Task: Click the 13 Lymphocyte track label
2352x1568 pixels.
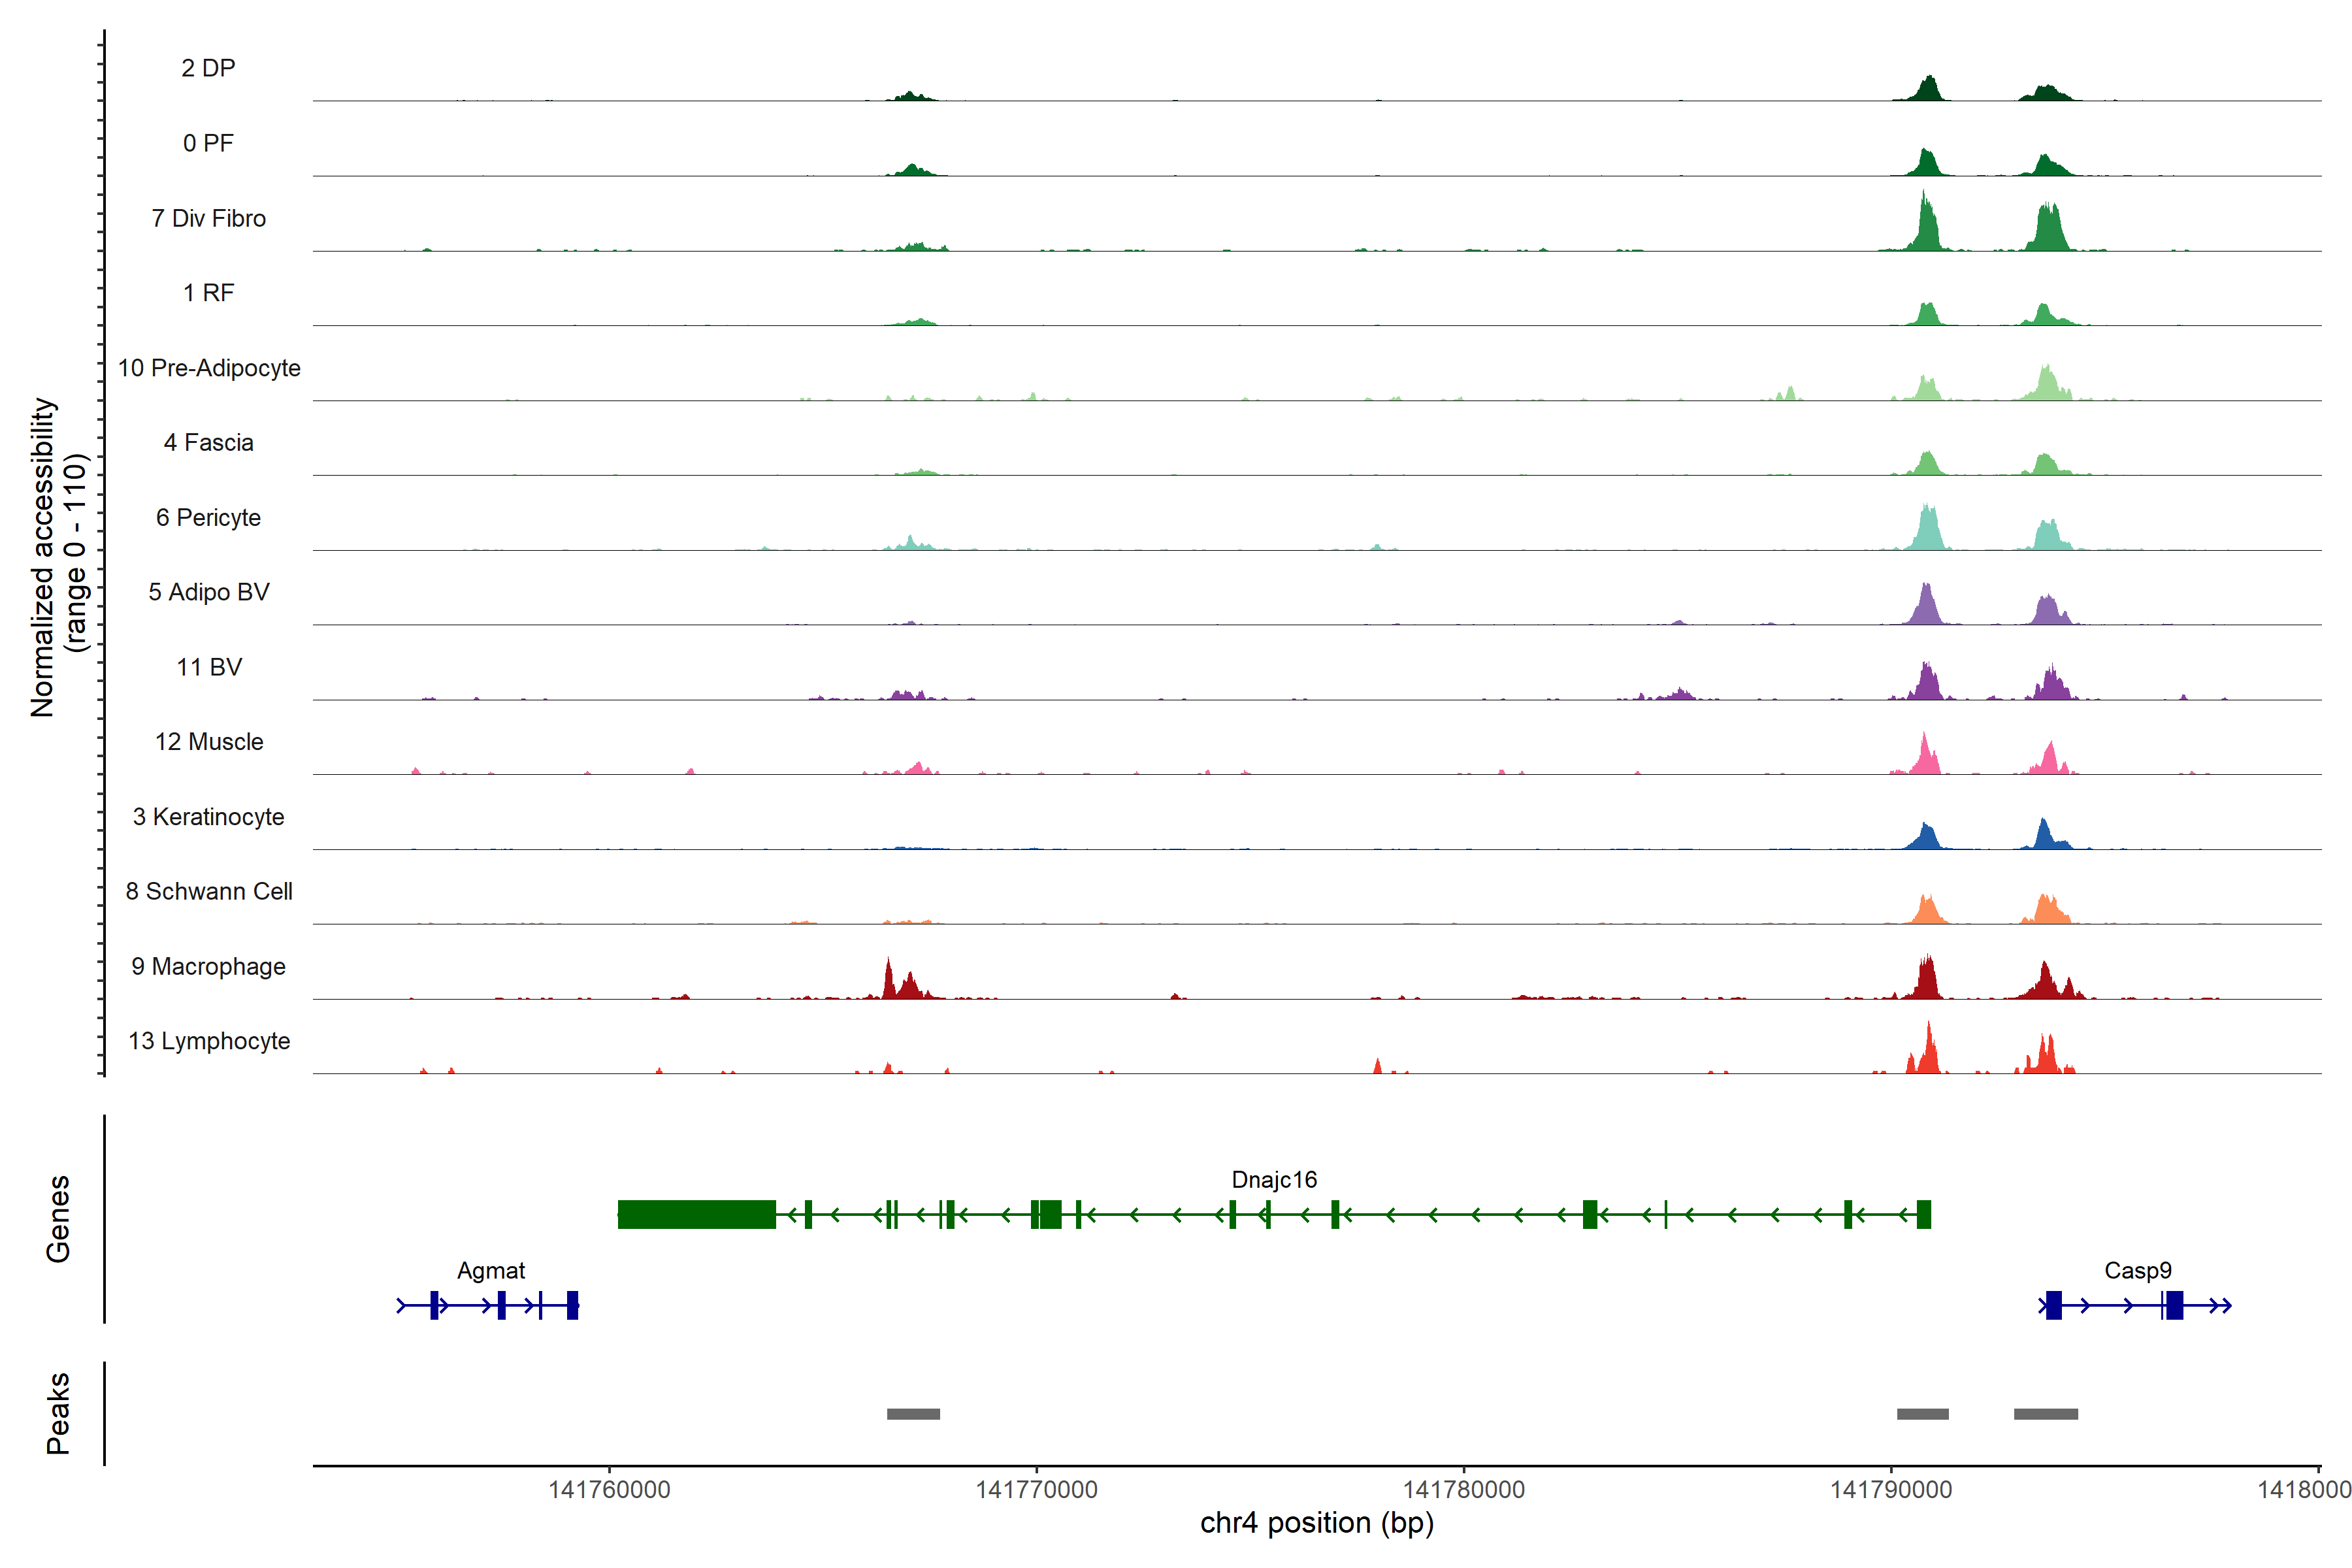Action: click(x=209, y=1041)
